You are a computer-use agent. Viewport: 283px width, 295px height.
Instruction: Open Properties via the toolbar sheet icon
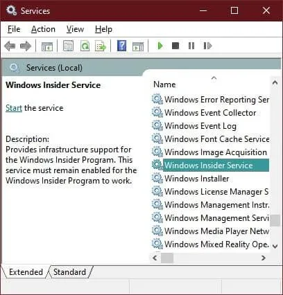click(x=69, y=46)
